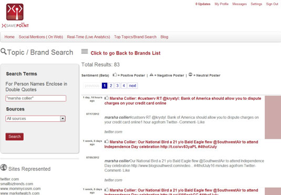Open Bald Eagle wv83yaPL post title
Viewport: 281px width, 195px height.
tap(181, 144)
